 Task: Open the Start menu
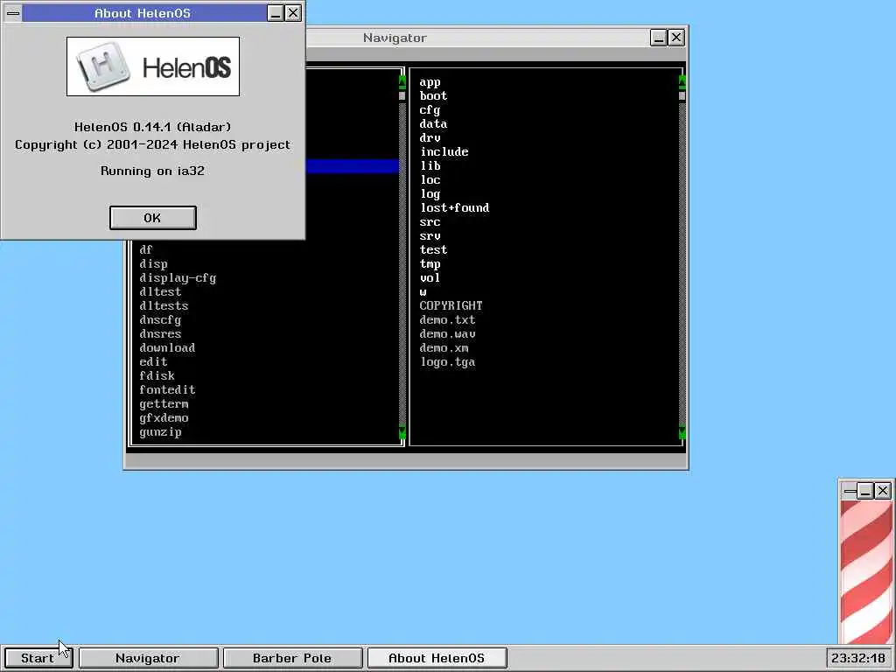tap(38, 658)
